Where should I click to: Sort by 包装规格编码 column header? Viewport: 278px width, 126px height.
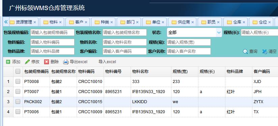(x=36, y=72)
